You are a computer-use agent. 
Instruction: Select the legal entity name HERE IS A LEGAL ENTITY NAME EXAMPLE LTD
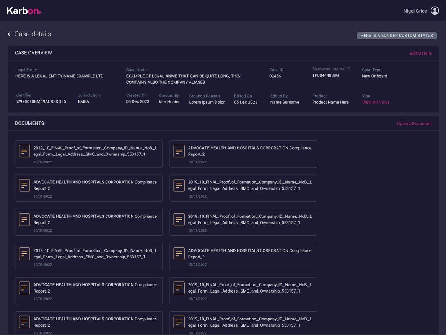pos(59,76)
